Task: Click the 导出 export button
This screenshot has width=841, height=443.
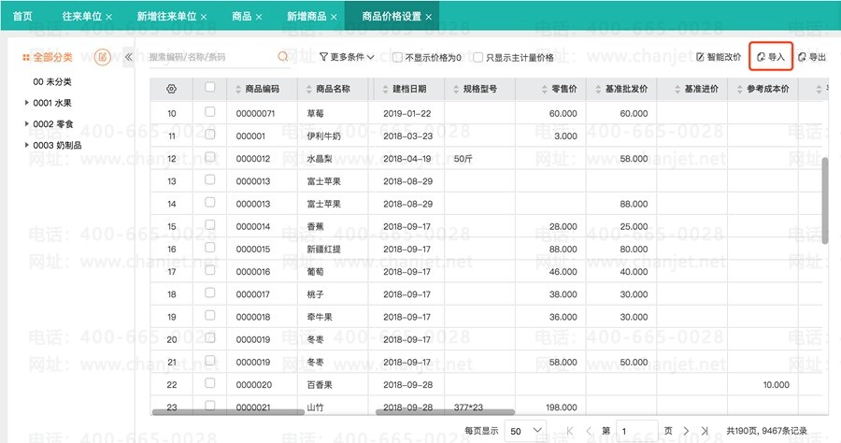Action: (811, 57)
